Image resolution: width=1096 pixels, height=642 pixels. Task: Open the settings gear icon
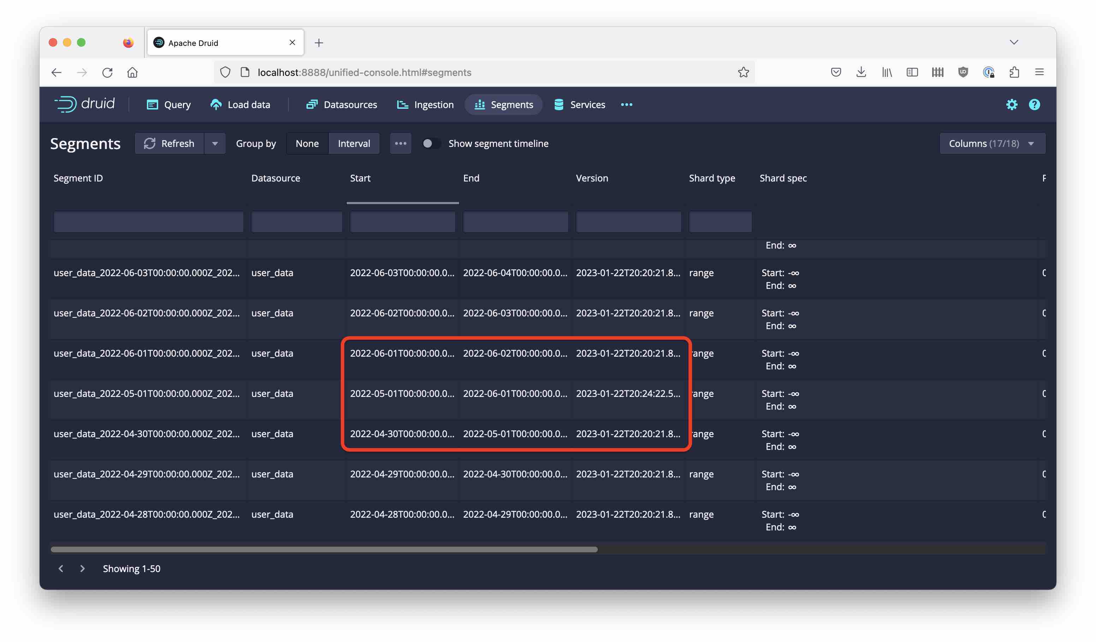coord(1012,105)
